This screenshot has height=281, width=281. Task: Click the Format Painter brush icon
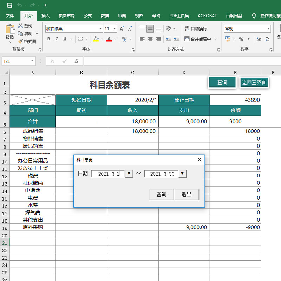(20, 41)
